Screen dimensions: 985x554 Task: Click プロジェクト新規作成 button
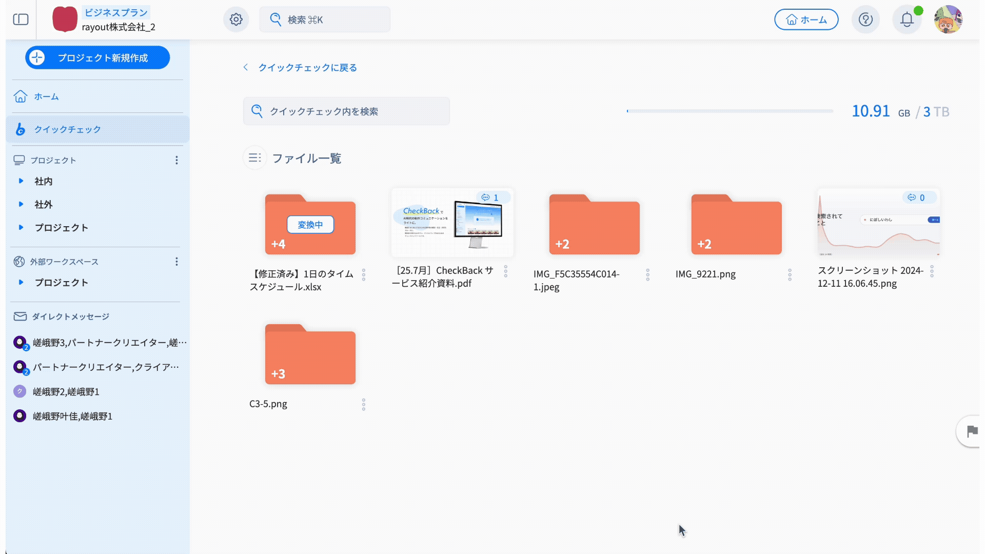tap(97, 57)
